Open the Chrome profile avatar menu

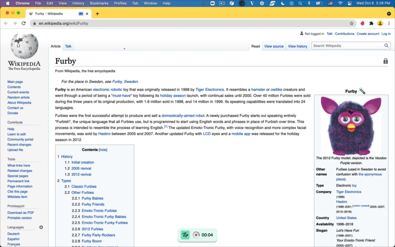tap(380, 23)
